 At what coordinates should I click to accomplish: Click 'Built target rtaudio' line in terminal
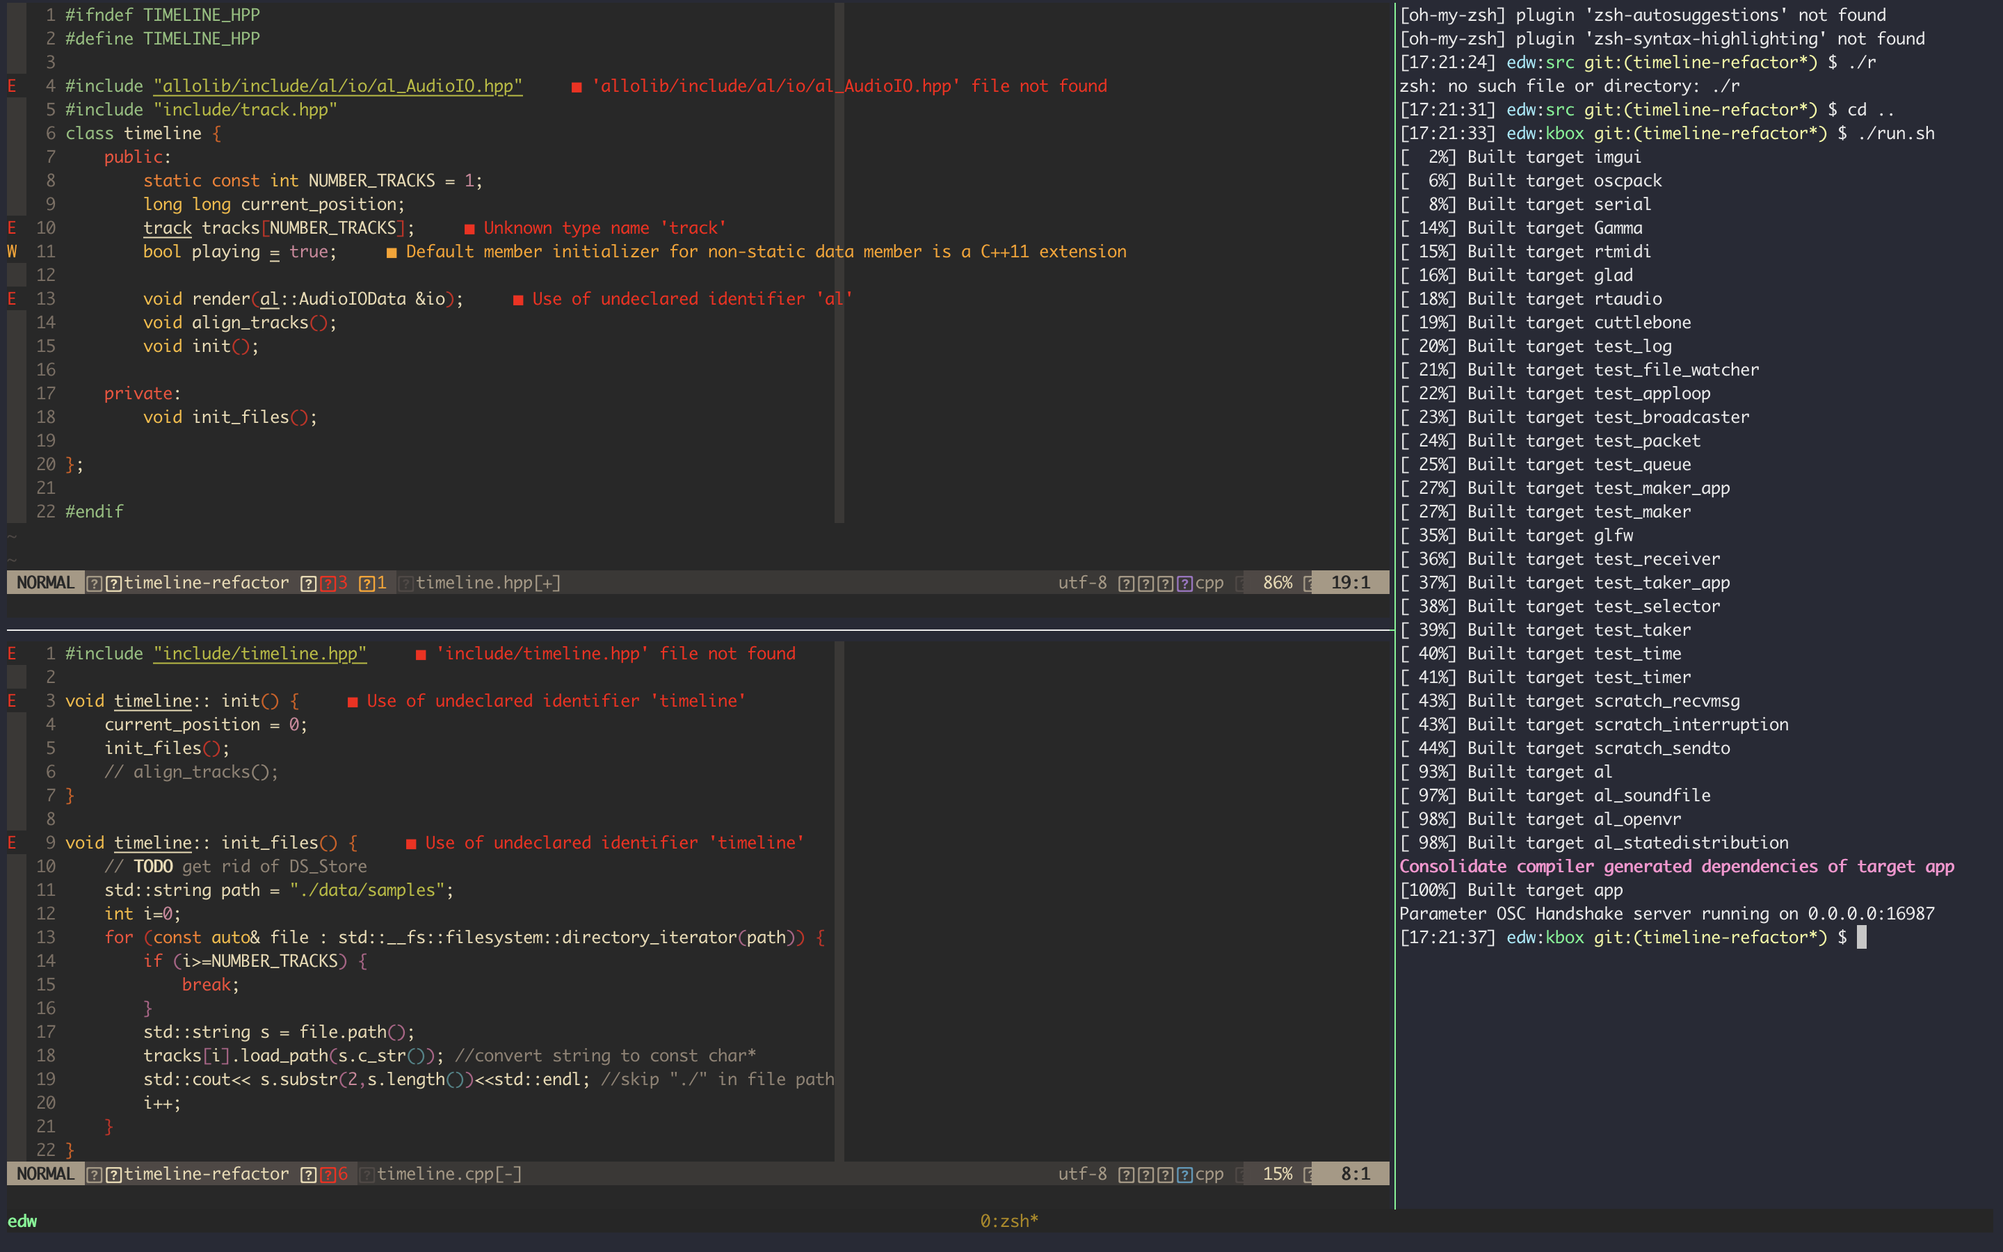[x=1530, y=299]
